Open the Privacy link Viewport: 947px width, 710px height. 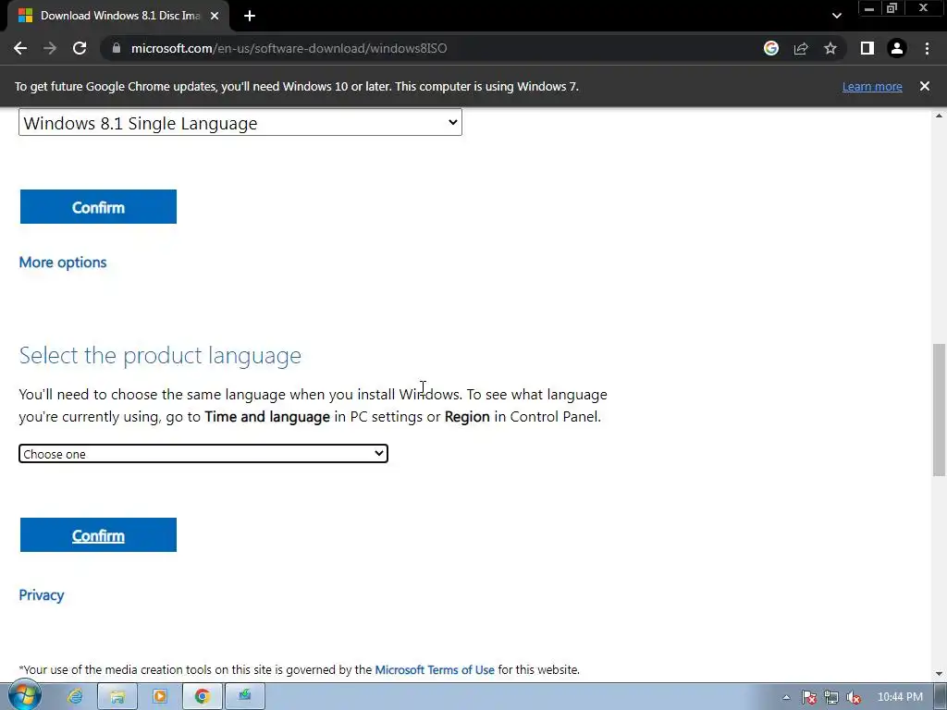pos(41,594)
